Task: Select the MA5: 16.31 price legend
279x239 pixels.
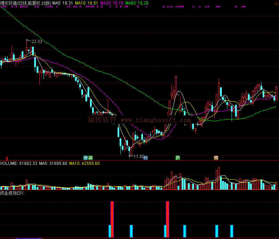Action: (x=63, y=3)
